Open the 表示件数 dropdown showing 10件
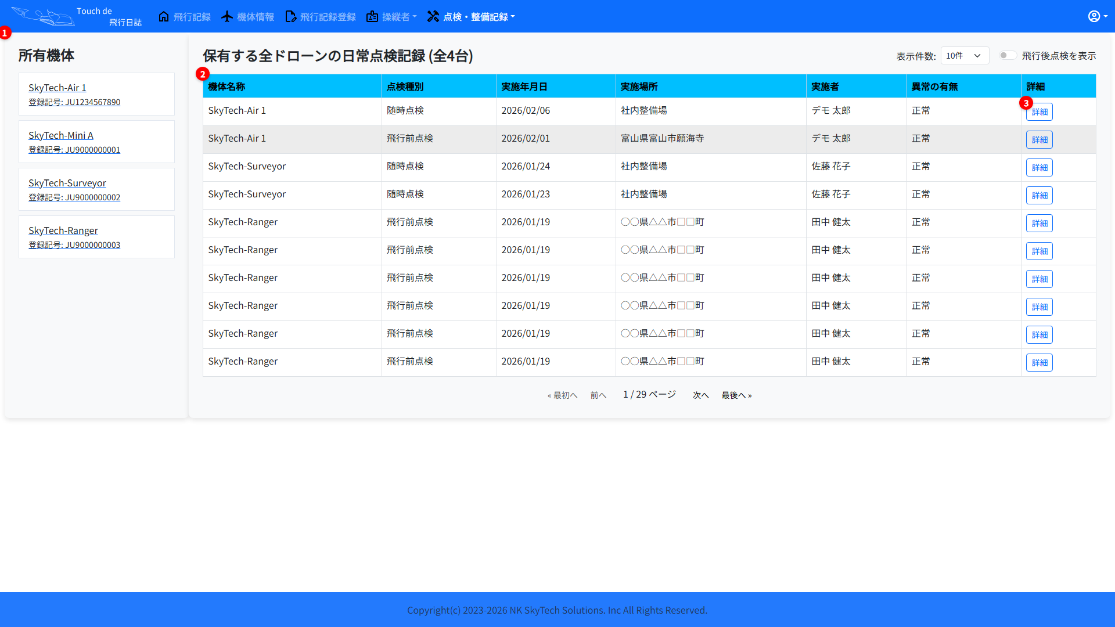 [x=964, y=56]
